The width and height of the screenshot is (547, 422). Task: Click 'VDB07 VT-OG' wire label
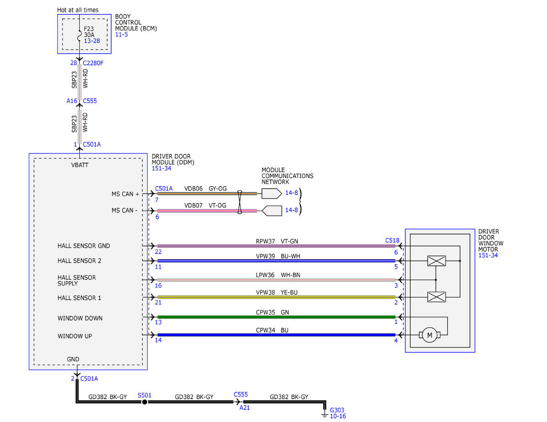pos(205,206)
